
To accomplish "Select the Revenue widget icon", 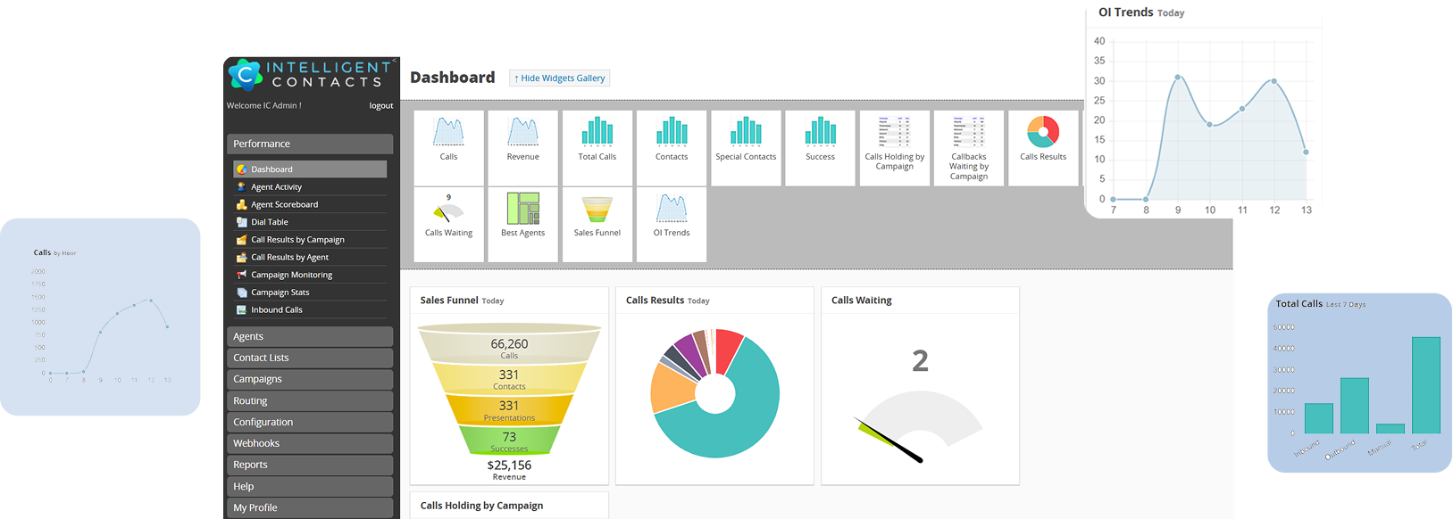I will coord(522,139).
